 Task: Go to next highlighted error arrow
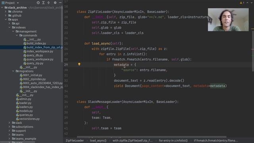252,3
